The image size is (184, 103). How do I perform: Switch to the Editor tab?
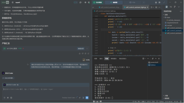(114, 2)
